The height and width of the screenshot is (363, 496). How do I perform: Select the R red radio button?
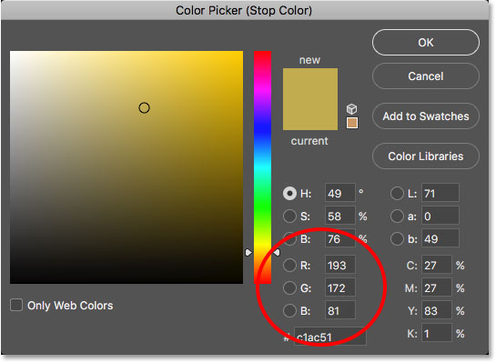[289, 266]
